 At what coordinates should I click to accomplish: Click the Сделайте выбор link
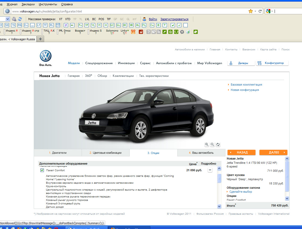tap(241, 192)
